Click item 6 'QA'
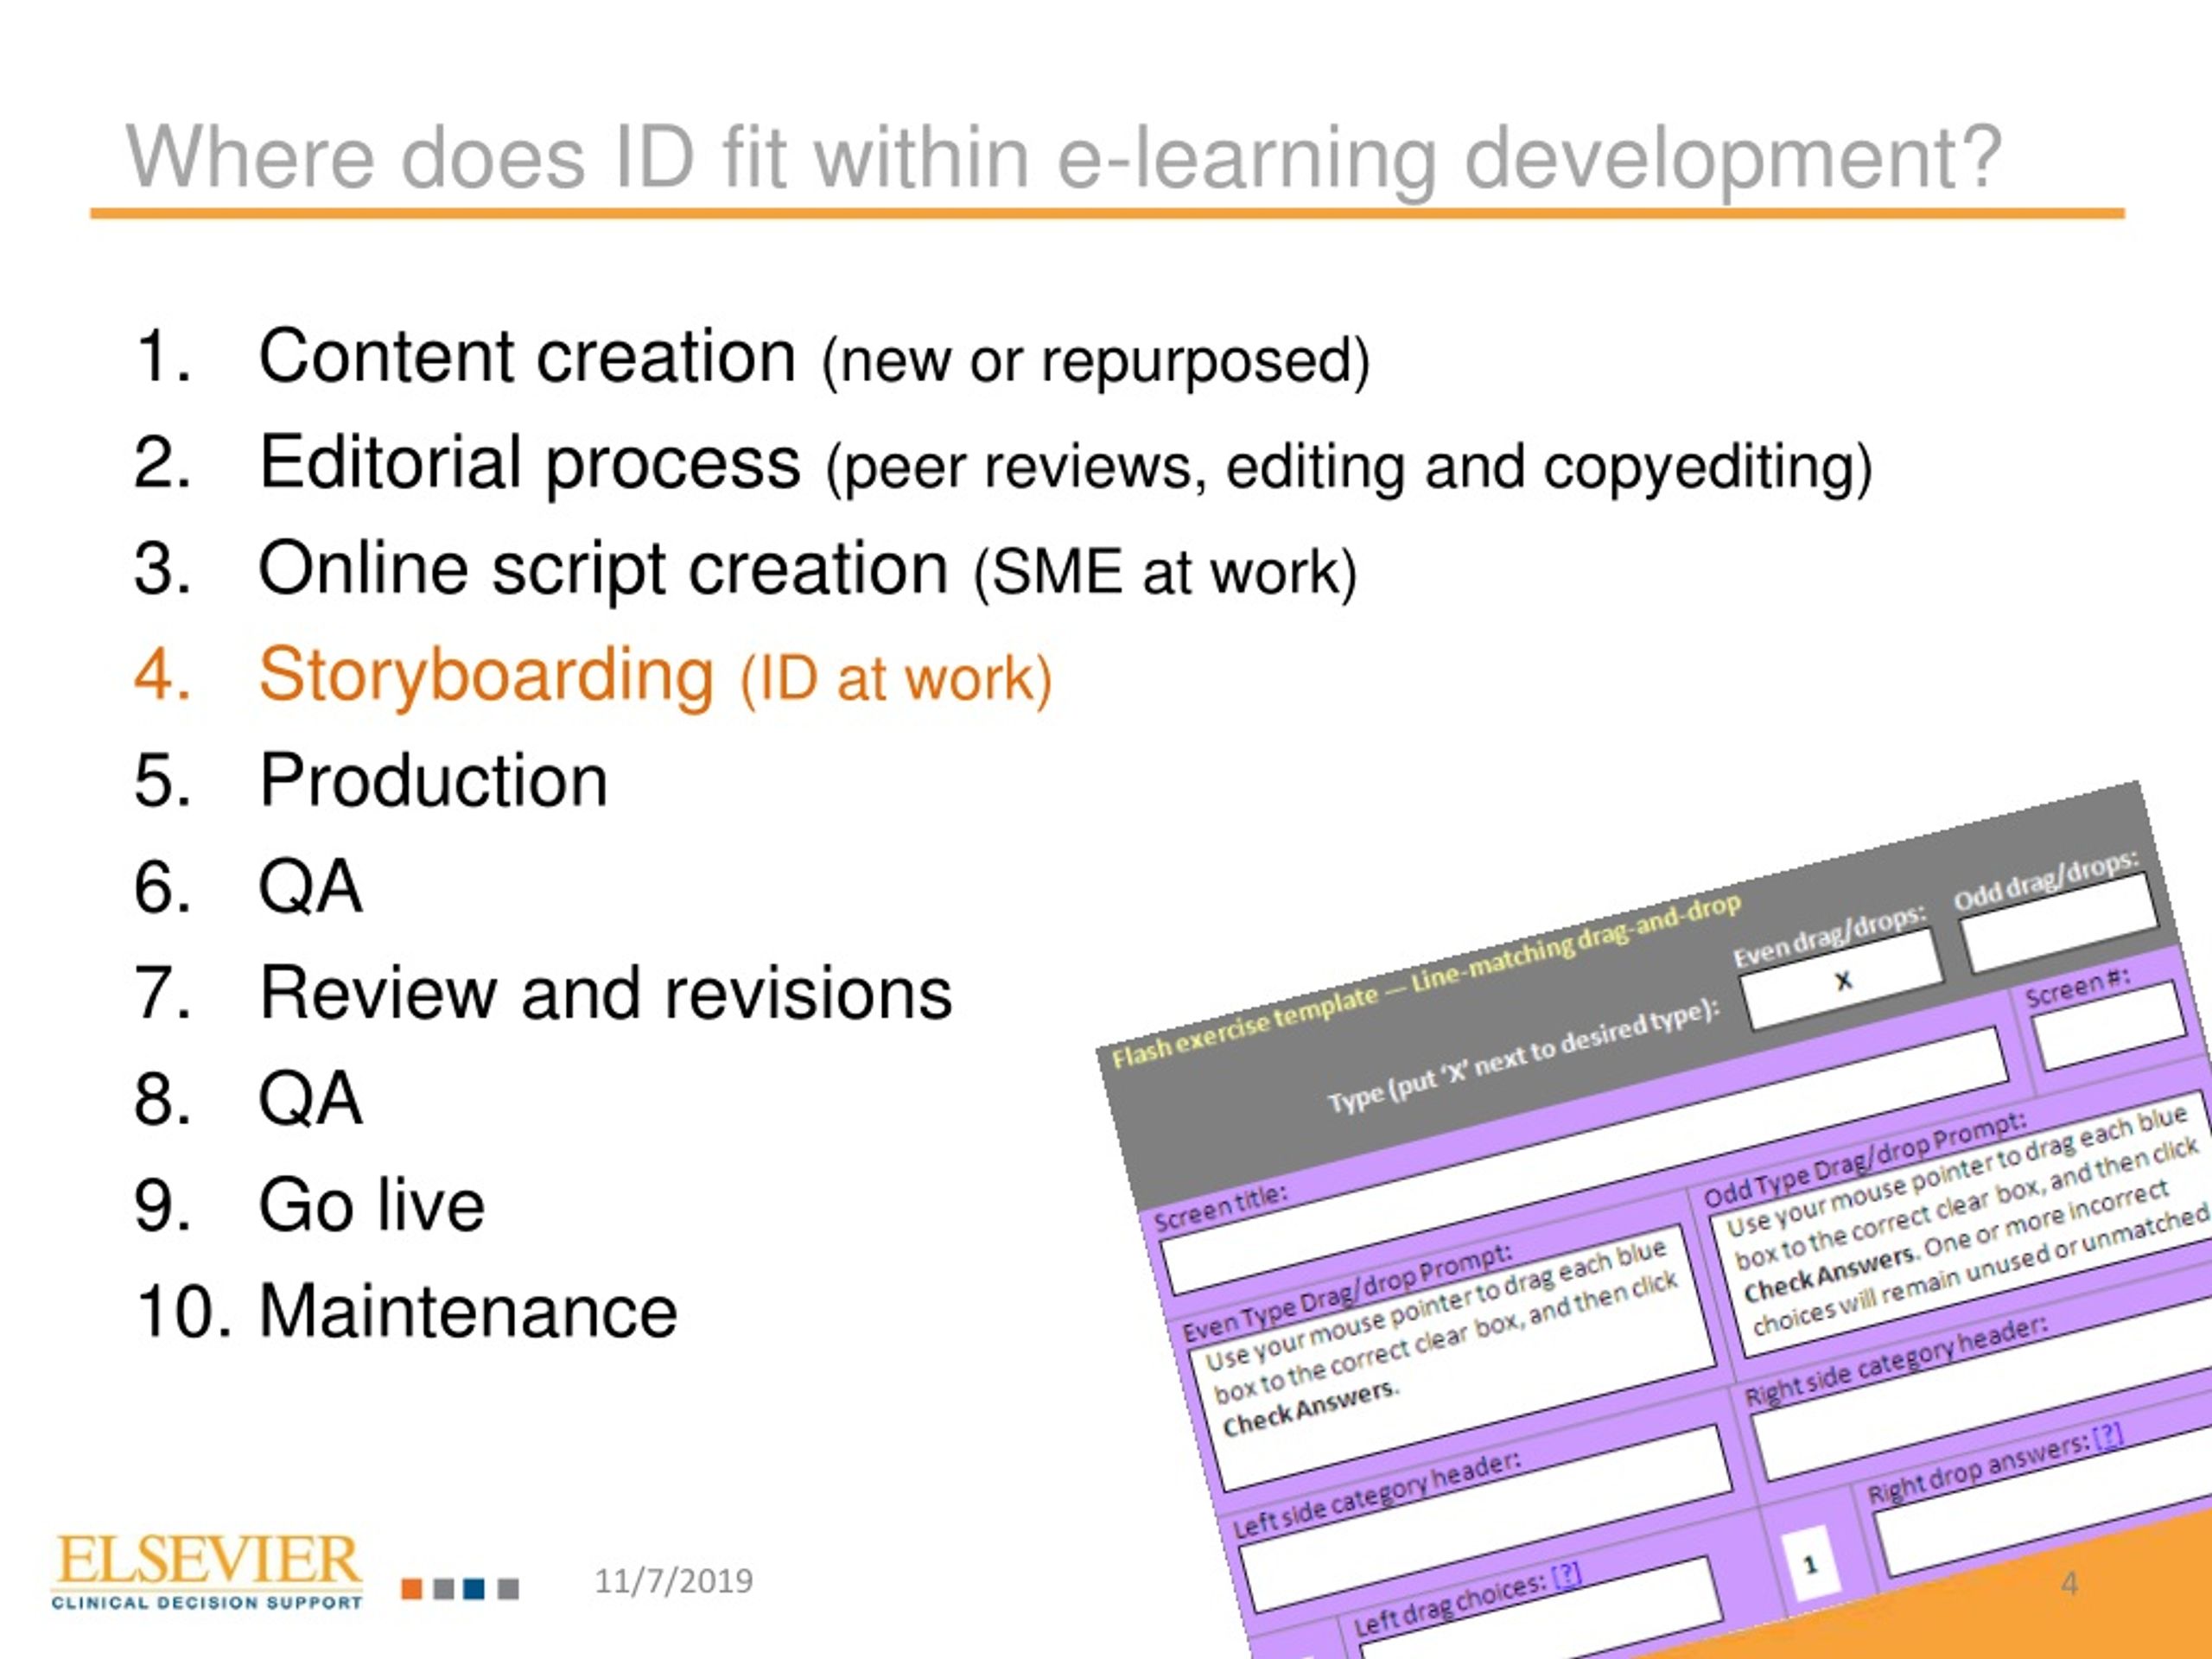This screenshot has height=1659, width=2212. tap(310, 887)
